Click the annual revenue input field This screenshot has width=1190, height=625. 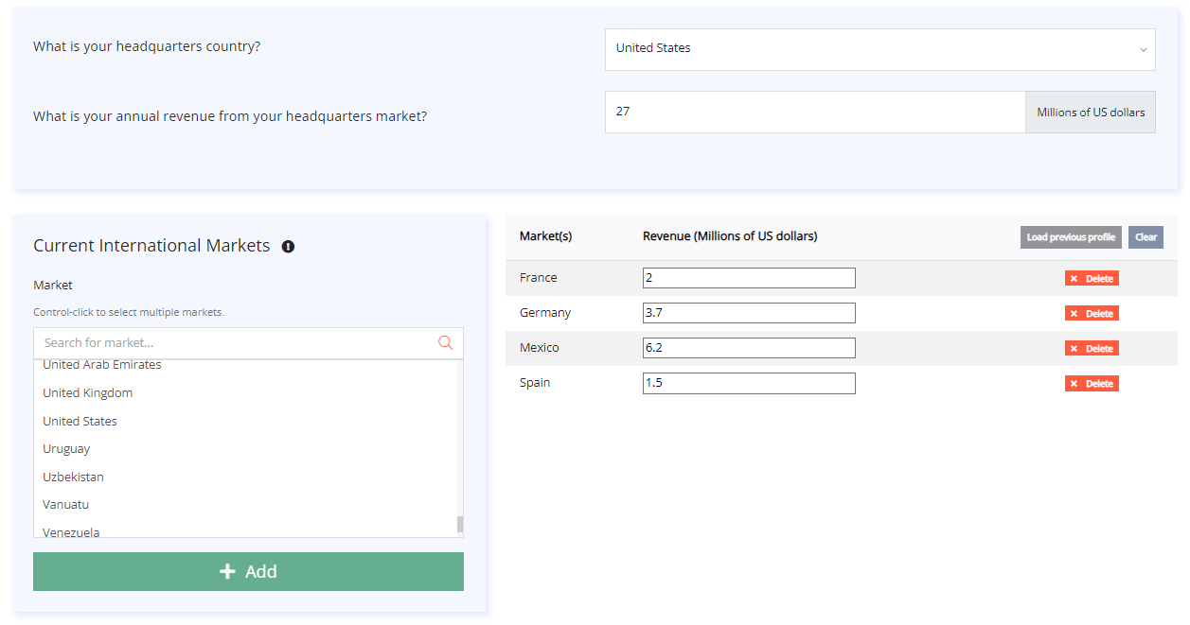814,112
